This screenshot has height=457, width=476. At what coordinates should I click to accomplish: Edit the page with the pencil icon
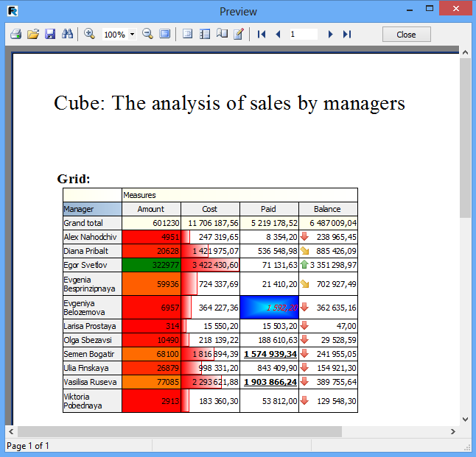(x=239, y=35)
